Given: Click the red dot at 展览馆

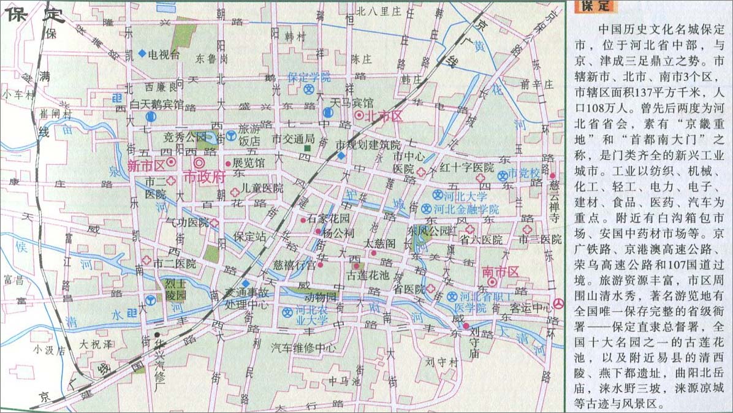Looking at the screenshot, I should (x=228, y=164).
